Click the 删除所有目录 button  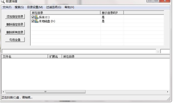[x=15, y=32]
